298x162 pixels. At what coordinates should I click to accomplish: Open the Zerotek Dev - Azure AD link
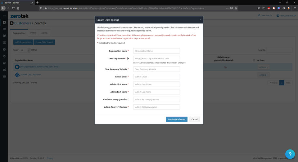[x=30, y=75]
